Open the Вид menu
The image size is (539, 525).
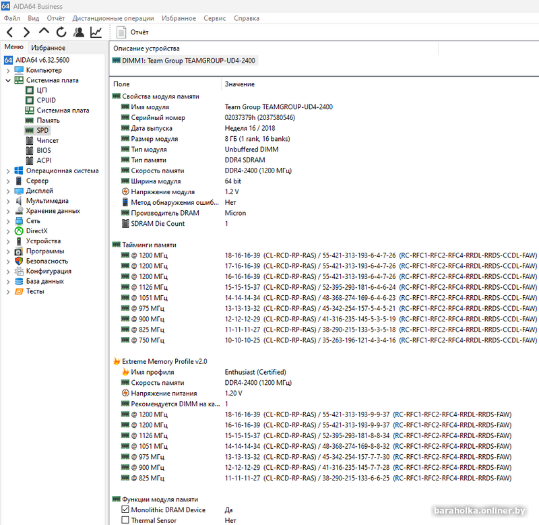coord(33,18)
